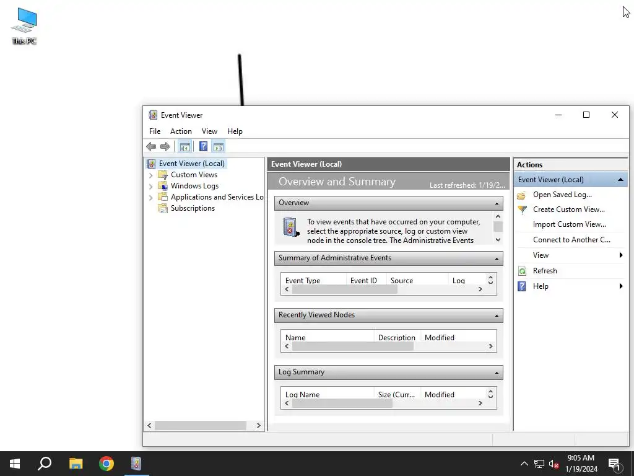
Task: Click up-down spinner in Administrative Events list
Action: click(x=490, y=280)
